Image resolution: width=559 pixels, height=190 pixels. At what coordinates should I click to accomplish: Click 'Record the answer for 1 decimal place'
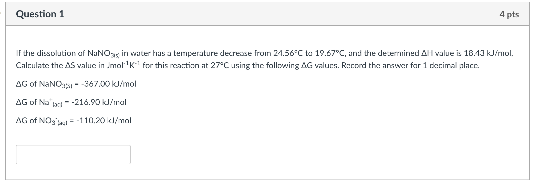(x=410, y=66)
